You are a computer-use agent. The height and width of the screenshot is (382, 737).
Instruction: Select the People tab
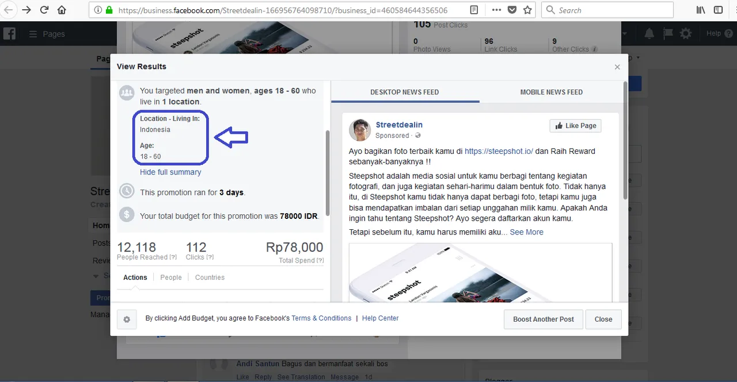[x=171, y=277]
